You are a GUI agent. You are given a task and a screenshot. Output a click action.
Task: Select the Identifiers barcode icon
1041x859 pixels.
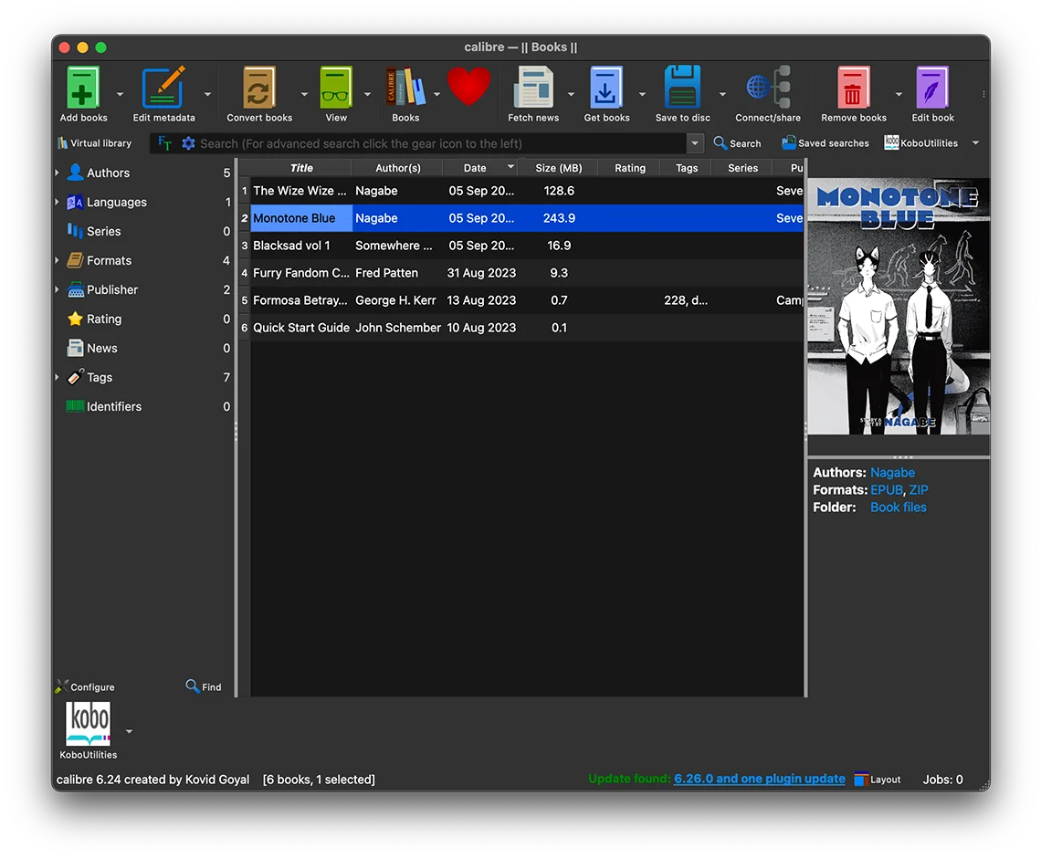(x=76, y=406)
